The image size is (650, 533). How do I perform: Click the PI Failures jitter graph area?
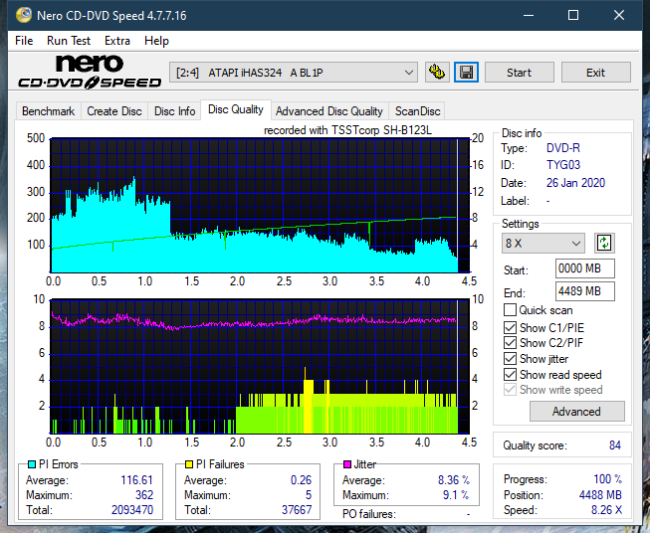click(260, 367)
